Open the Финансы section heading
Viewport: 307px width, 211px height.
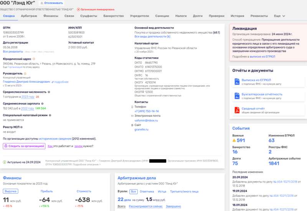tap(12, 178)
